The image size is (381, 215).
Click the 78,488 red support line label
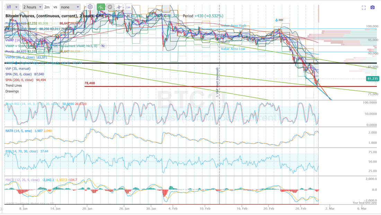point(90,83)
